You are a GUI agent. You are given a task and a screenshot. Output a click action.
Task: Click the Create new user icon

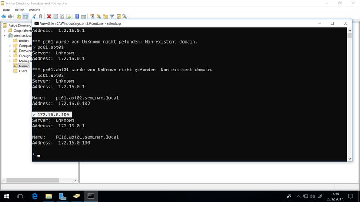point(92,17)
